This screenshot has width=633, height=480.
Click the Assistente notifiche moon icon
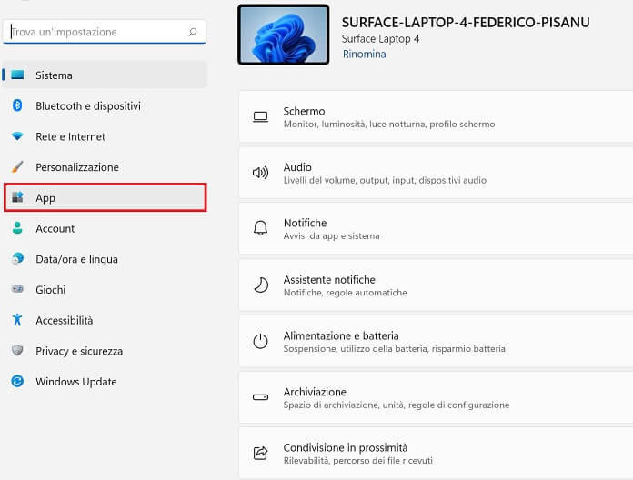(x=261, y=285)
